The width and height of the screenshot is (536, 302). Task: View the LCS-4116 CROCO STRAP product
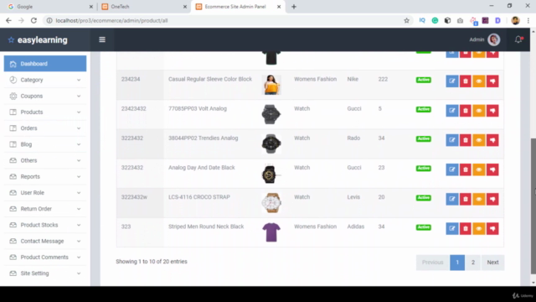(x=479, y=199)
